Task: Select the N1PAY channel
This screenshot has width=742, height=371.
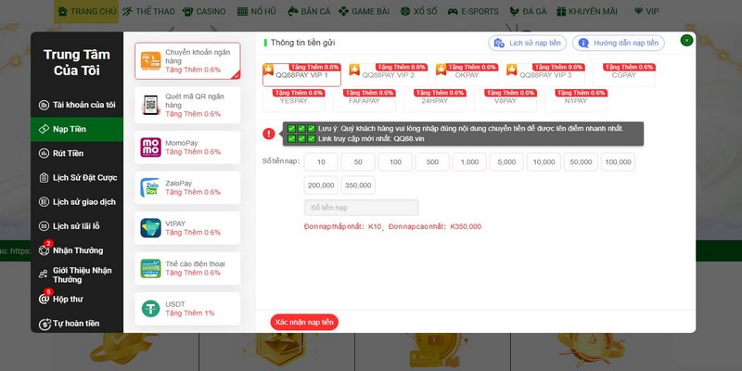Action: [576, 101]
